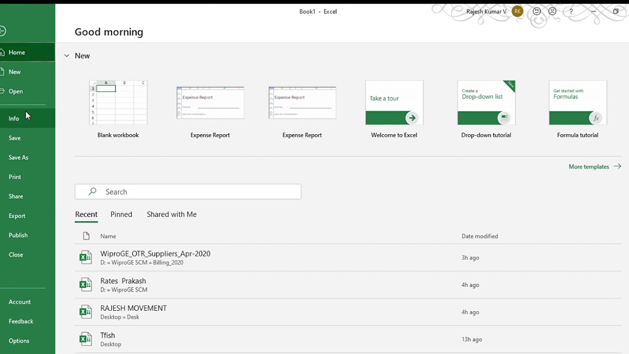
Task: Click the list icon on Drop-down tutorial thumbnail
Action: click(504, 118)
